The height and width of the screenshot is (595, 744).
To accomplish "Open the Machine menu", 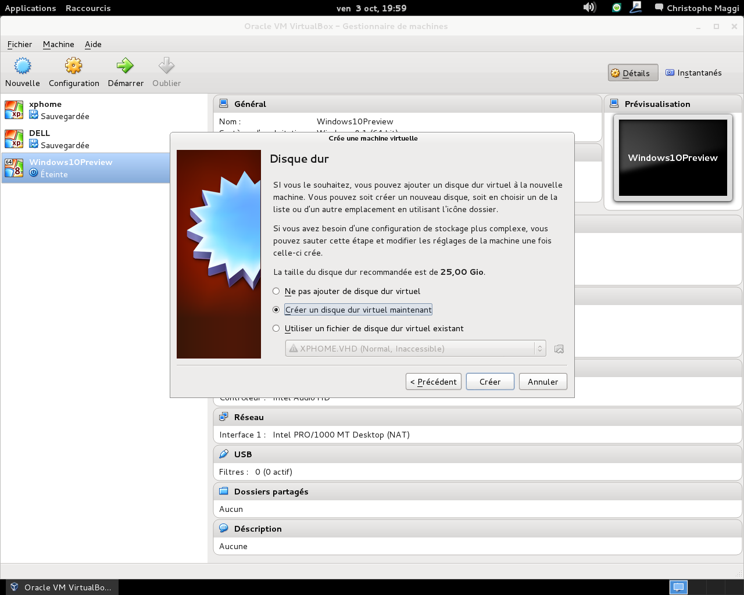I will [x=59, y=44].
